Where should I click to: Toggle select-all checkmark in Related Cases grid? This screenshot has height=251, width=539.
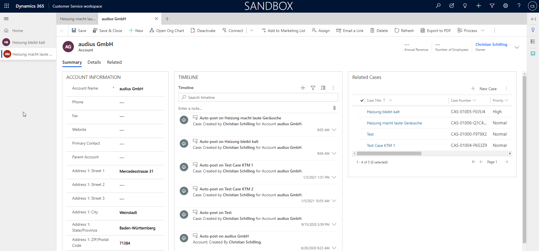(x=362, y=101)
